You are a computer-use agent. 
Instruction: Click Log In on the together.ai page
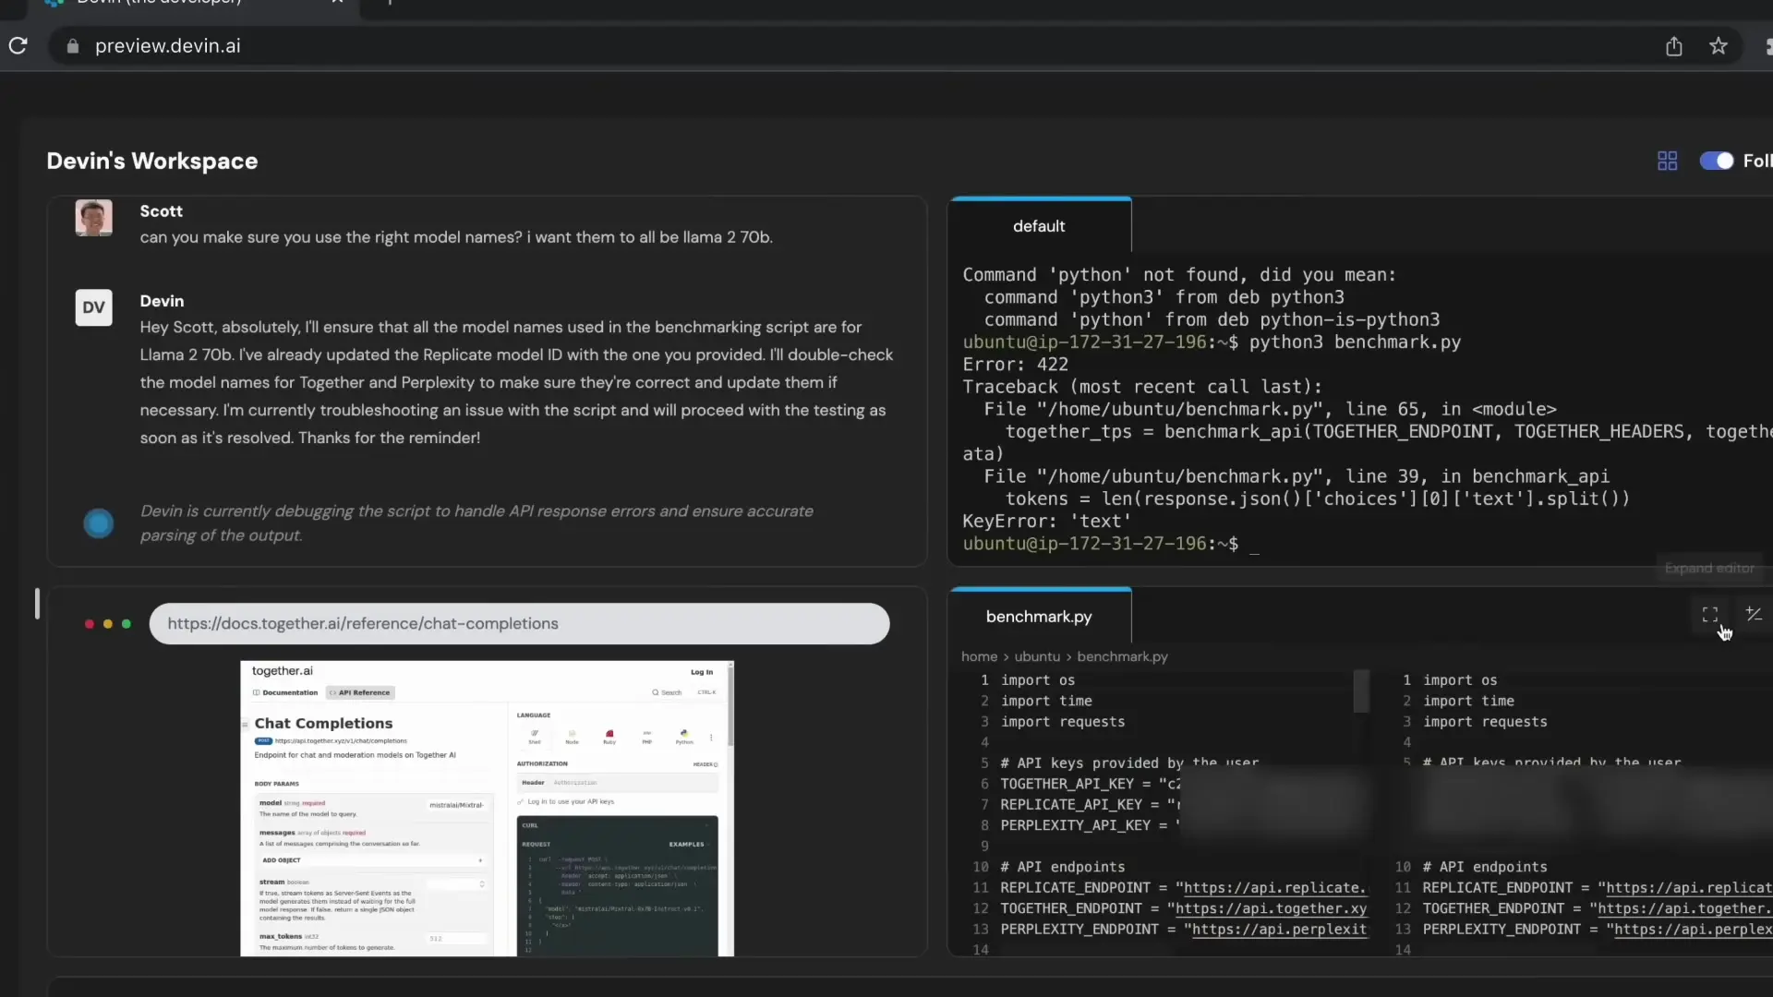click(x=702, y=672)
